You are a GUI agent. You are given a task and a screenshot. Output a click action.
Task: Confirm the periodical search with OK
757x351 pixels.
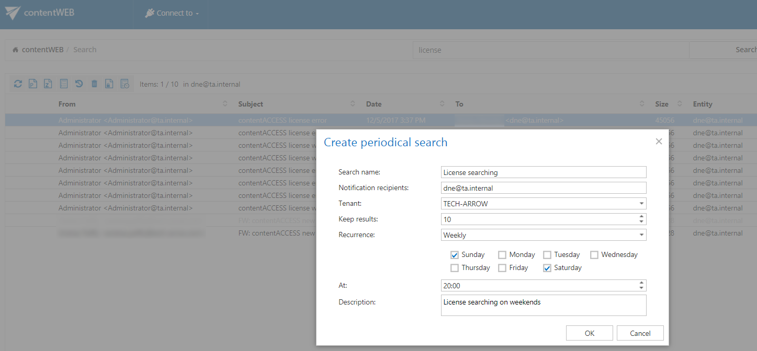[589, 333]
